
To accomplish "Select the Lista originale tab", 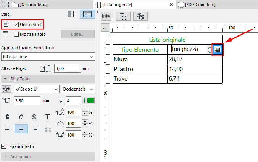I will 114,5.
